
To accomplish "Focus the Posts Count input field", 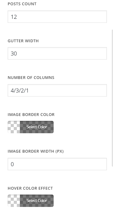I will 57,17.
